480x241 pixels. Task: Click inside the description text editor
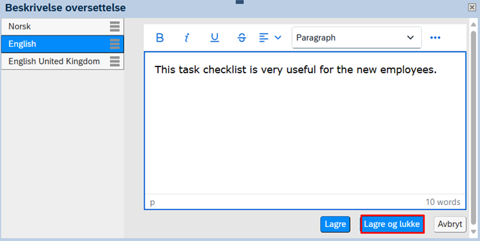pos(305,122)
